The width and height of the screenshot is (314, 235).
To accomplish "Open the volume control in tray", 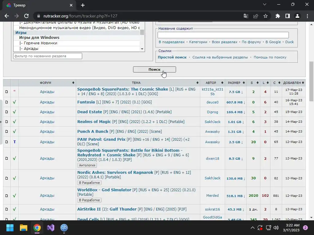I will 276,228.
